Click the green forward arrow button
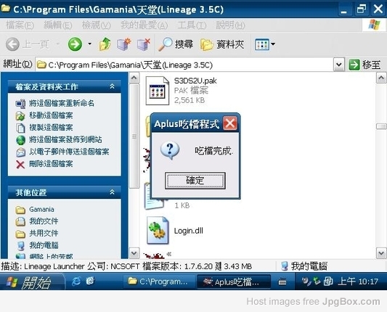Image resolution: width=387 pixels, height=312 pixels. point(75,44)
